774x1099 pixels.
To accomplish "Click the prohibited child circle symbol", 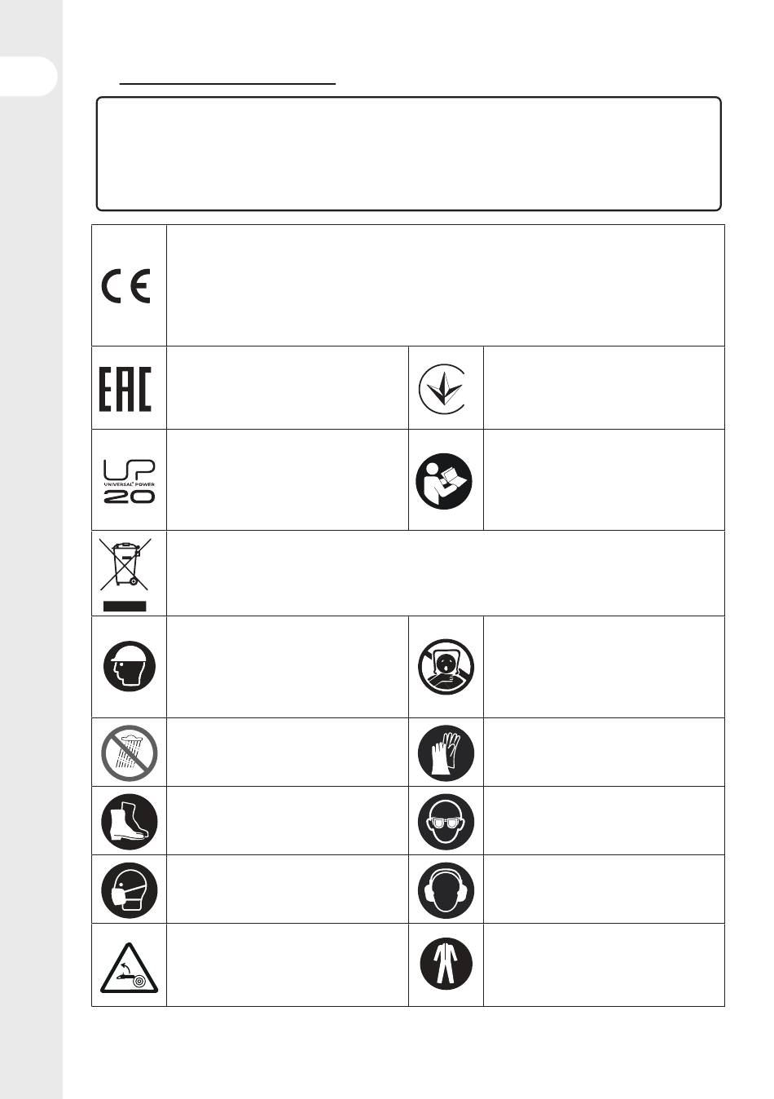I will (x=446, y=669).
